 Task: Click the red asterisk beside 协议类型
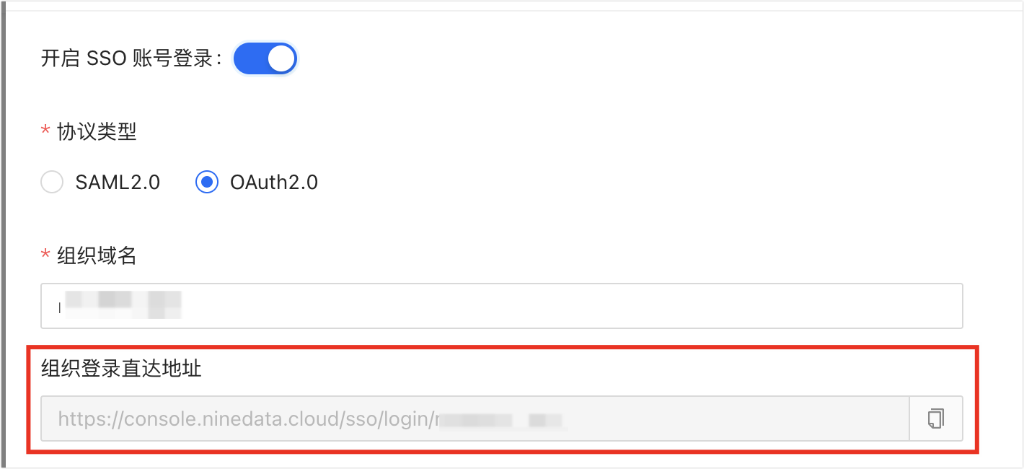[x=46, y=132]
